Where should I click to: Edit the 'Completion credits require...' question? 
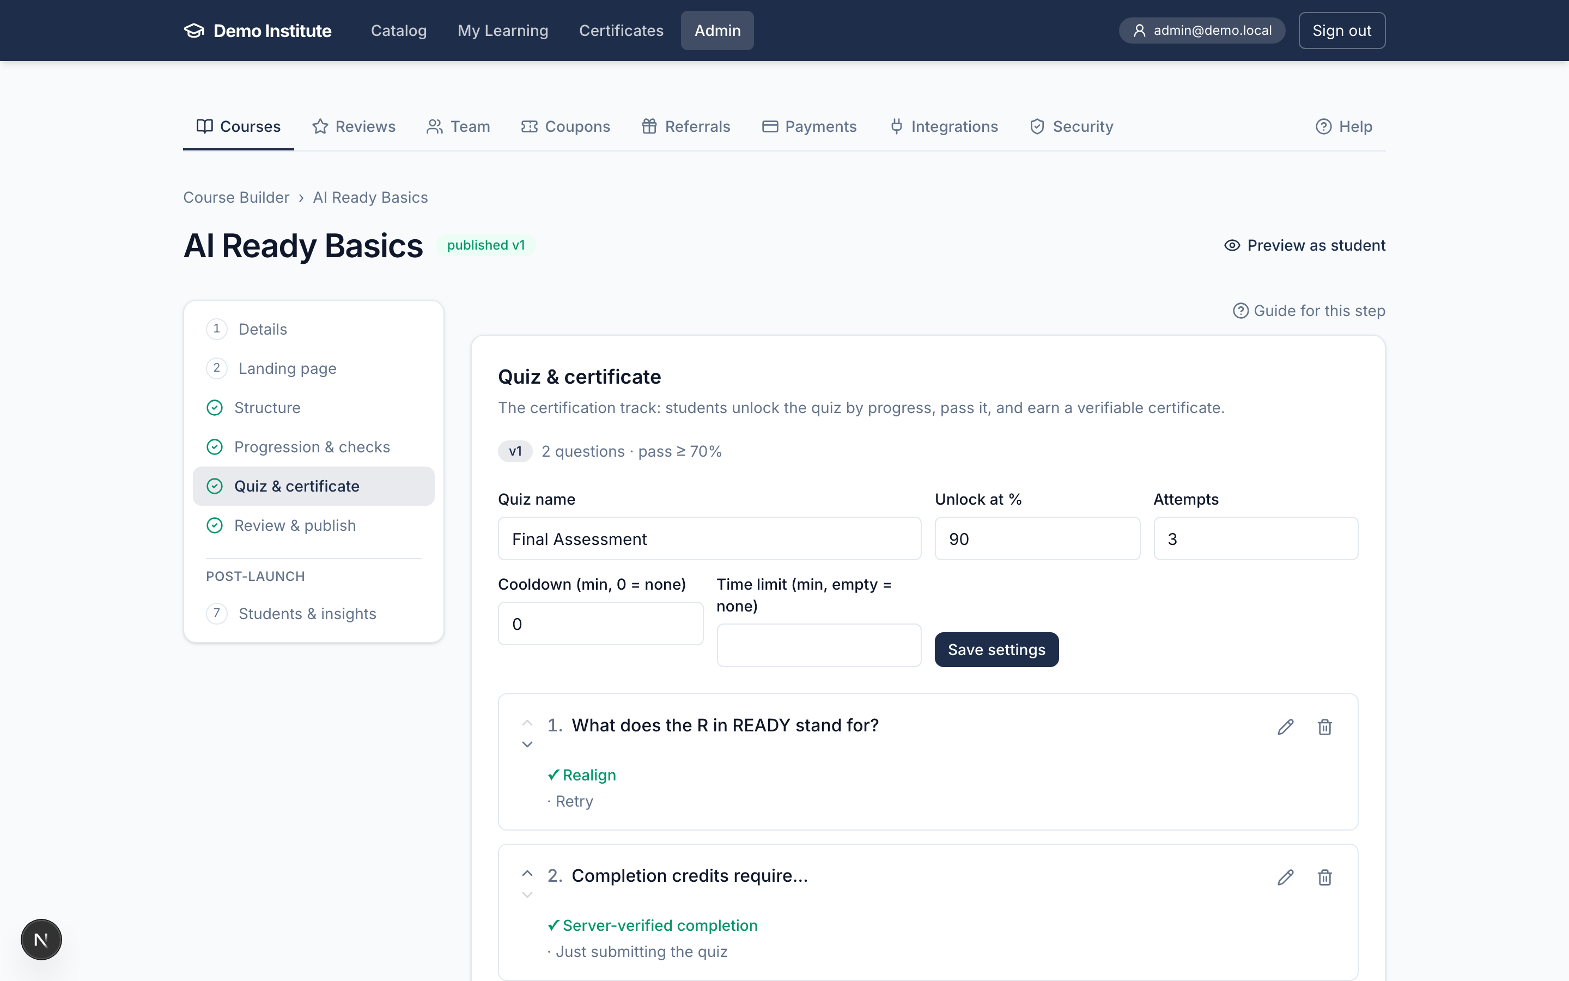tap(1285, 877)
